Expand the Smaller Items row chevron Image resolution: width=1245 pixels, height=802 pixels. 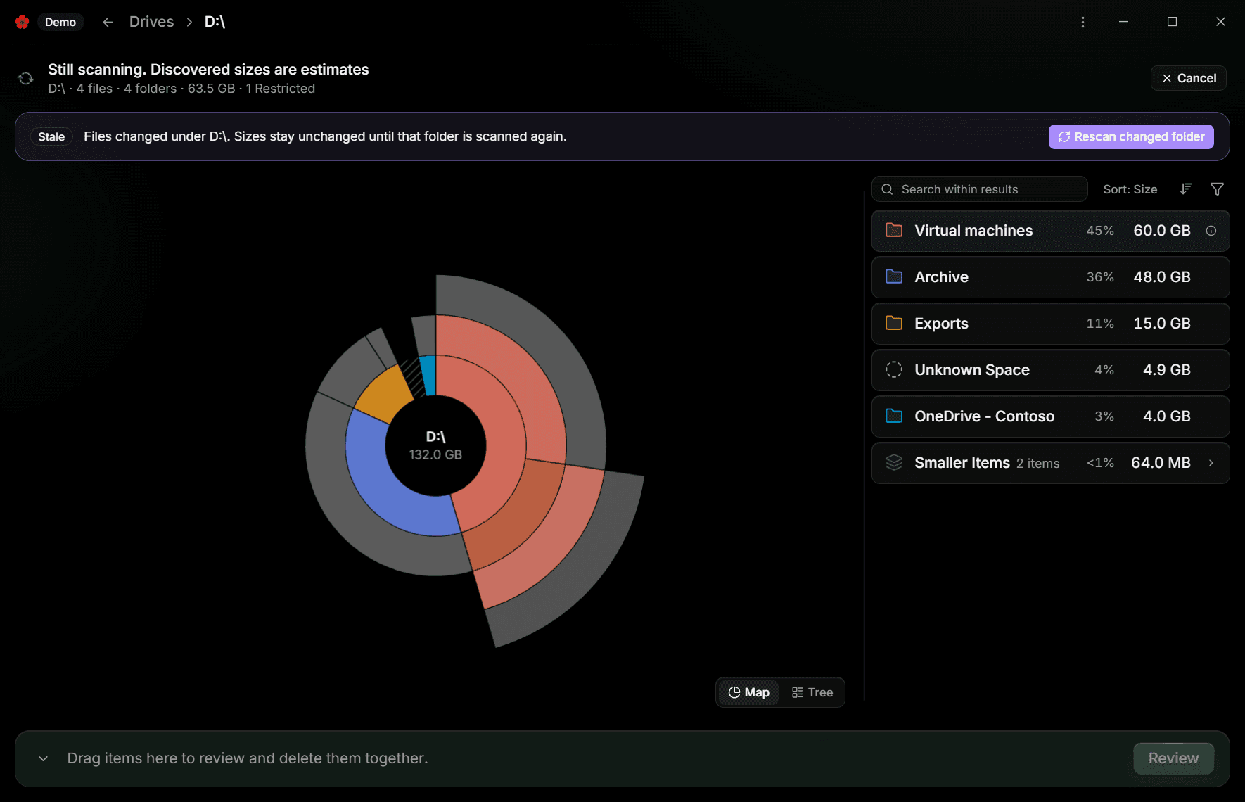click(x=1211, y=463)
